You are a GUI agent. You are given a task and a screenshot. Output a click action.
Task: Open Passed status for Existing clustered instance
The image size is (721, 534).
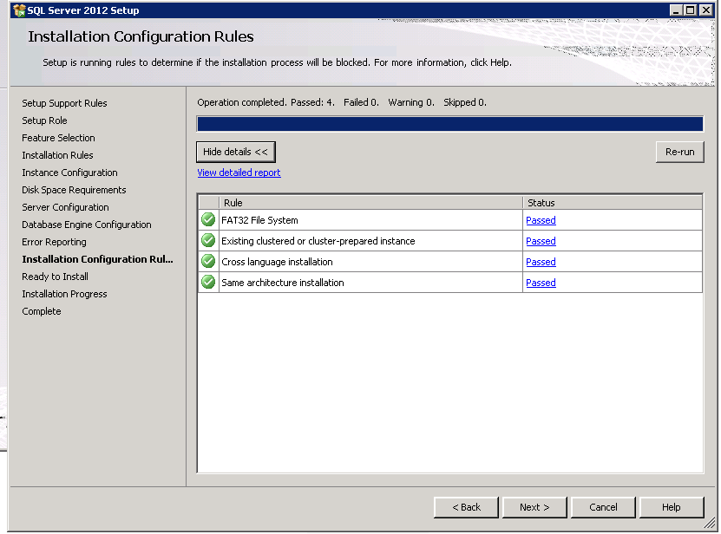click(x=541, y=241)
